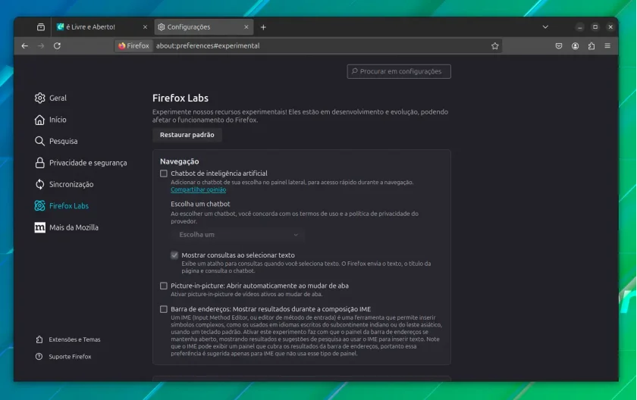Close the 'é Livre e Aberto!' tab
Screen dimensions: 637x400
click(x=145, y=27)
